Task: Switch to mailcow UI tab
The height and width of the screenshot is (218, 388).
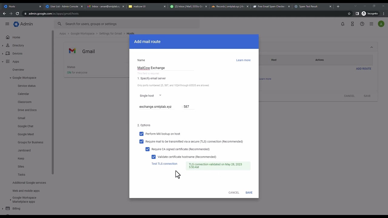Action: 147,6
